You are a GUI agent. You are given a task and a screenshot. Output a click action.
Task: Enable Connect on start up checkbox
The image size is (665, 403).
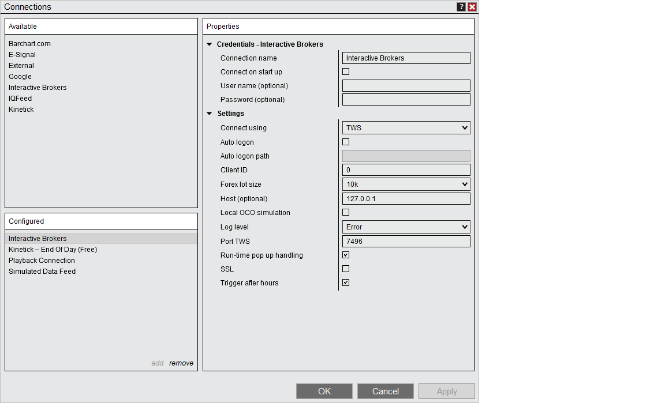[346, 71]
